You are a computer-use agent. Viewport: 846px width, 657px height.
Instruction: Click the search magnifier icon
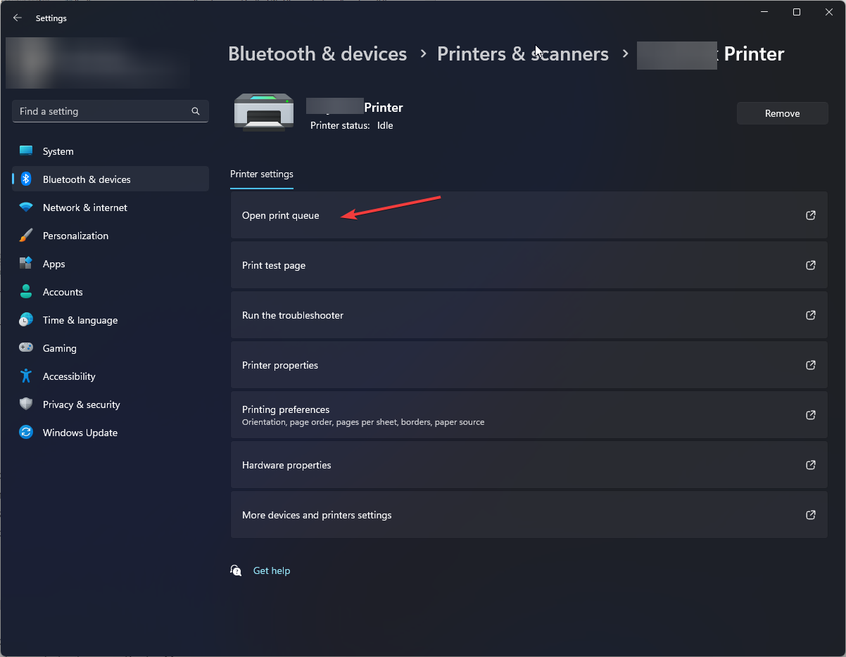pos(196,111)
